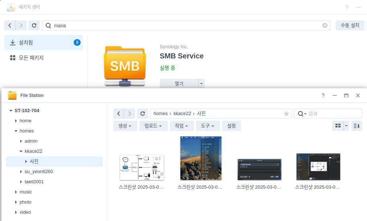Screen dimensions: 367x221
Task: Collapse the kkace22 folder in tree
Action: click(21, 151)
